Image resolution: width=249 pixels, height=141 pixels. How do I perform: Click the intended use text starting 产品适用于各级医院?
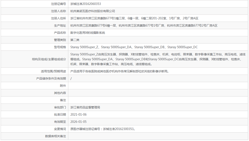coord(120,71)
